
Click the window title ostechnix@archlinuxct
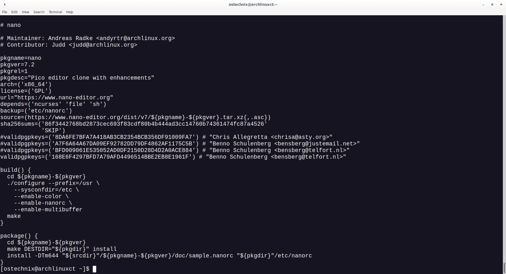[x=253, y=4]
